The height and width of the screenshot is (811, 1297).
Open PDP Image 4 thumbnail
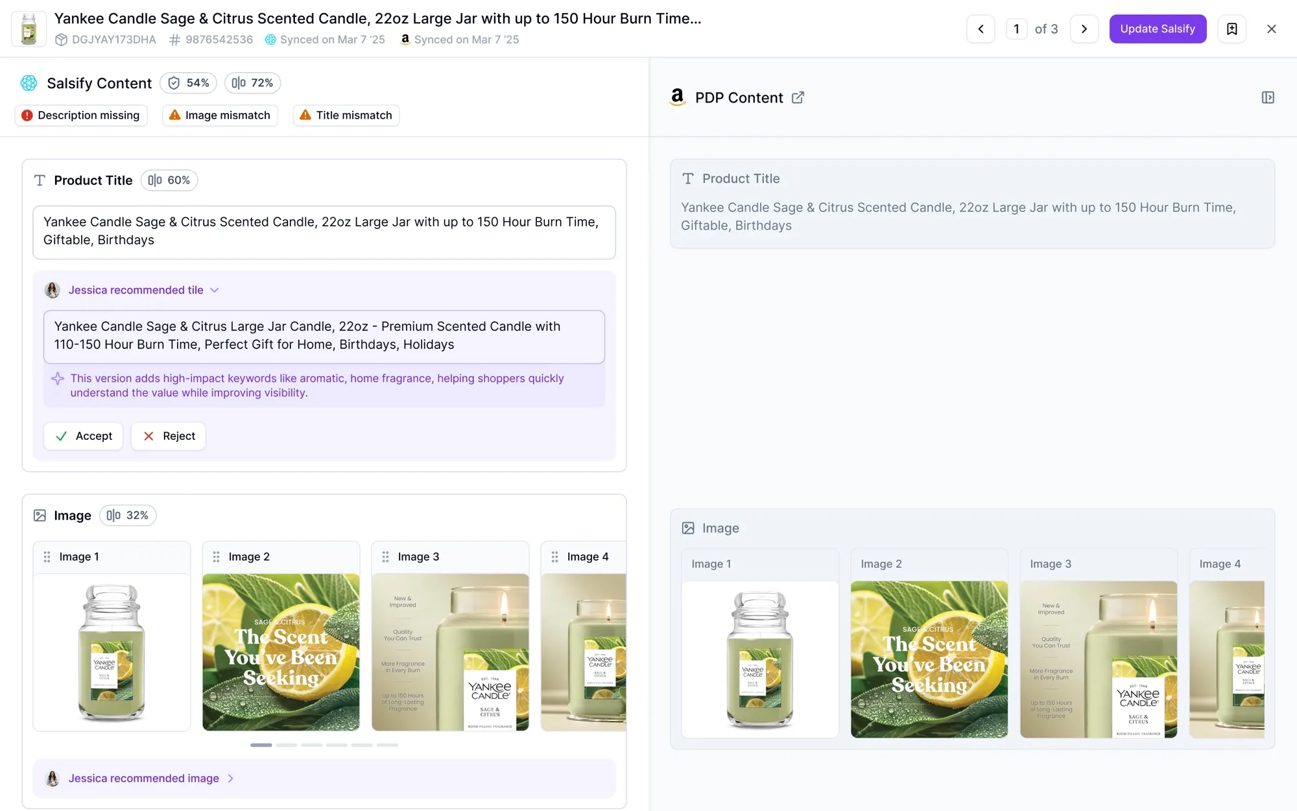click(1227, 659)
